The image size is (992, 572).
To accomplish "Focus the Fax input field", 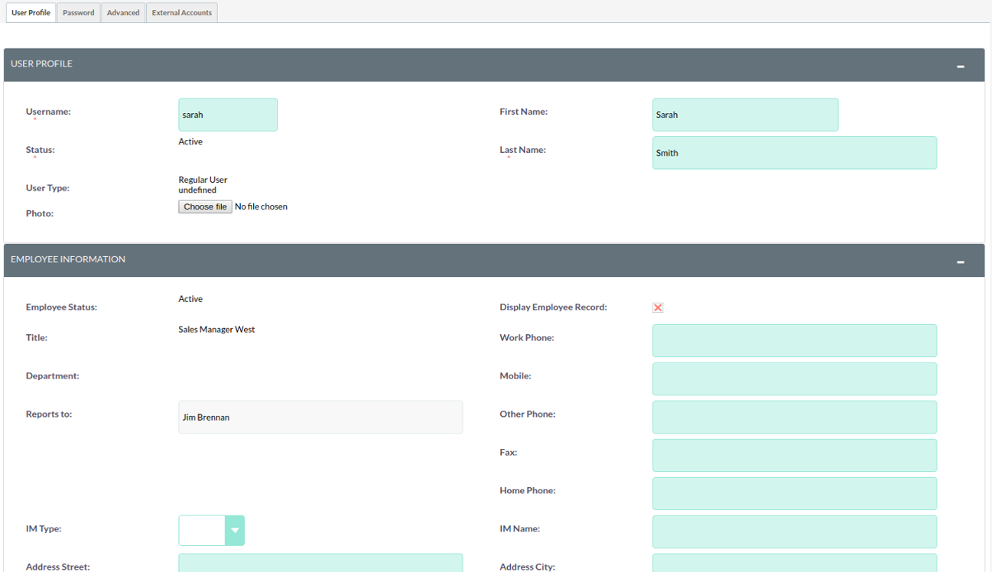I will (794, 456).
